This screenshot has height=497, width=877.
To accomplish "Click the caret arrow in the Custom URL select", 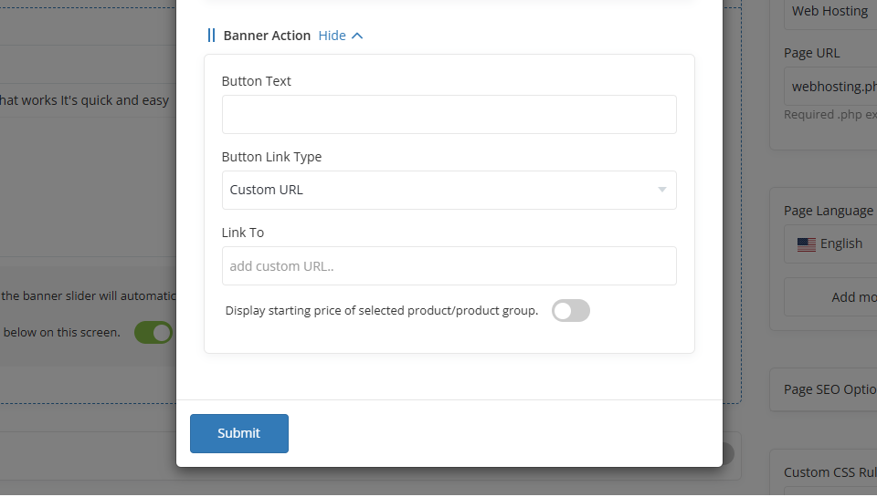I will 661,190.
